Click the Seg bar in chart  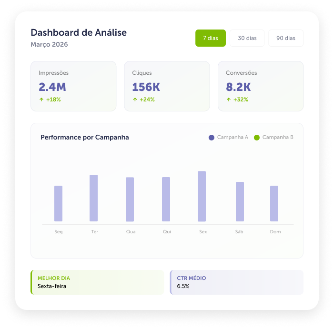(x=58, y=203)
